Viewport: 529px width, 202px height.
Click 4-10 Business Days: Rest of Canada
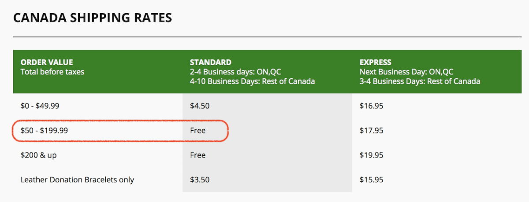252,81
